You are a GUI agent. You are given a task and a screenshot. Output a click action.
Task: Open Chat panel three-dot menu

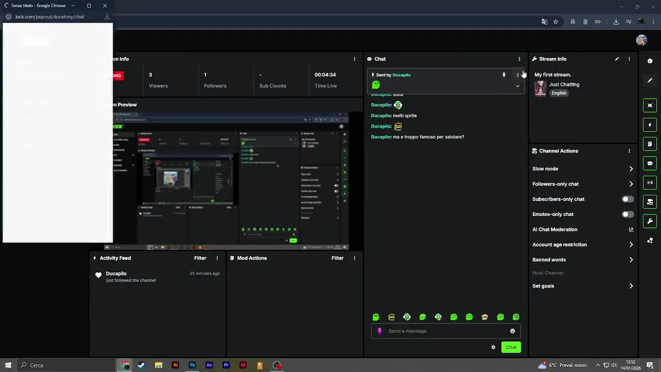click(520, 59)
